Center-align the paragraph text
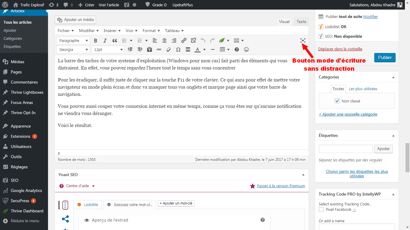 coord(164,41)
